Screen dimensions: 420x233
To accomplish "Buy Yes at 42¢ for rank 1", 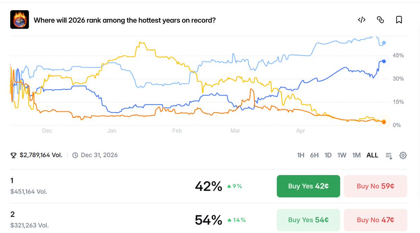I will [308, 186].
